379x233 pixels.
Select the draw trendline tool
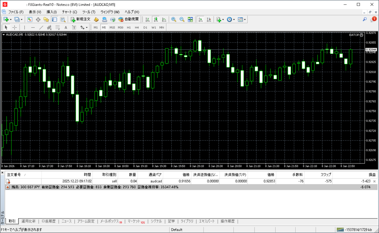coord(41,27)
